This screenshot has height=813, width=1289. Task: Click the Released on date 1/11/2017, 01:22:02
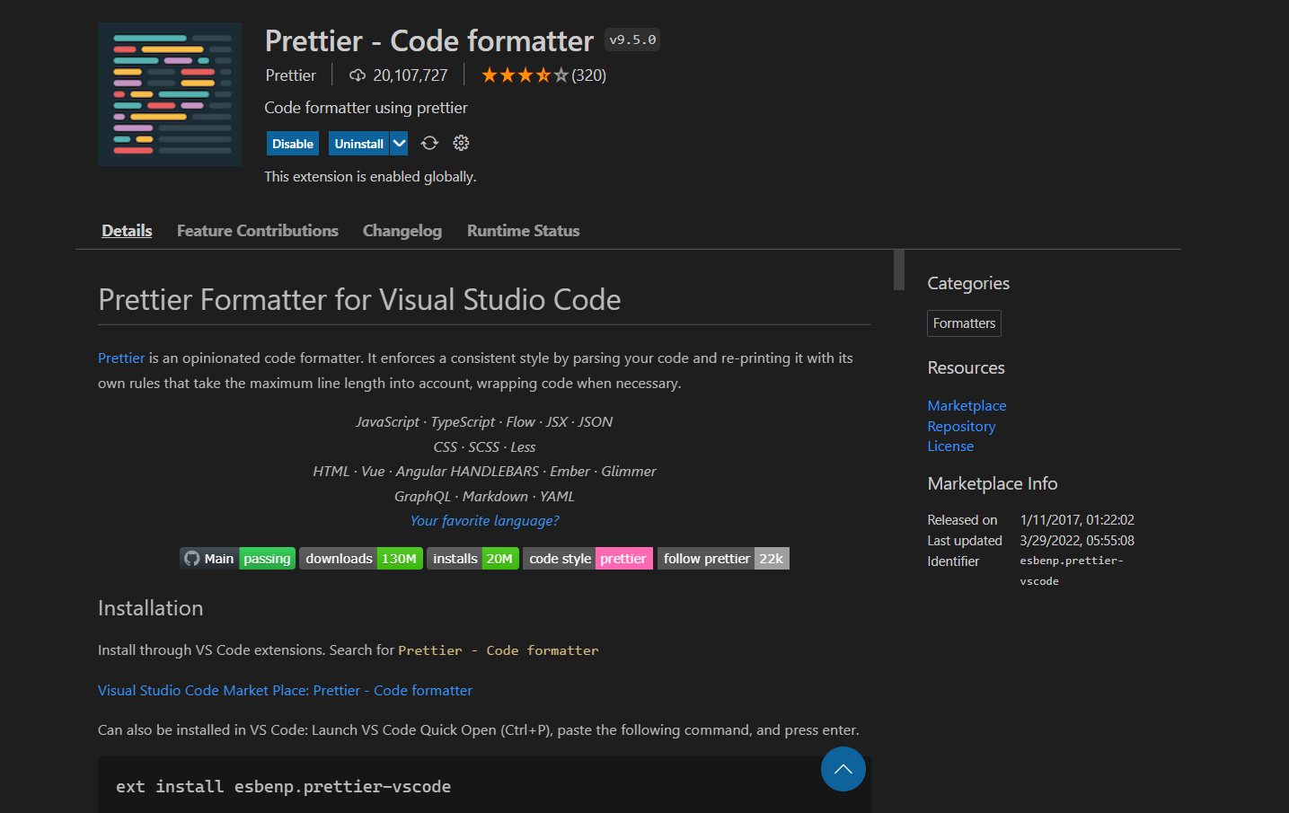pos(1077,520)
